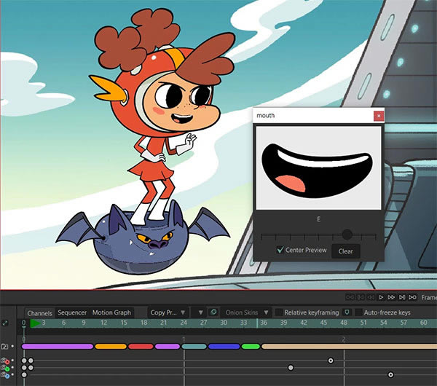
Task: Switch to the Motion Graph tab
Action: click(x=111, y=312)
